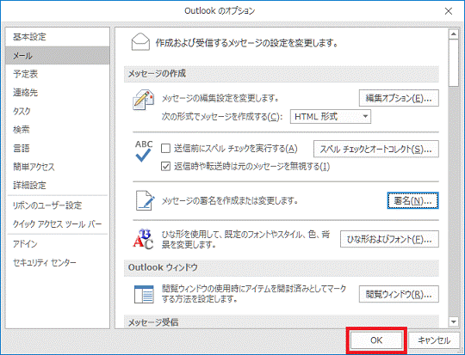Click the stationery and fonts ABC icon
Viewport: 465px width, 355px height.
pyautogui.click(x=143, y=239)
